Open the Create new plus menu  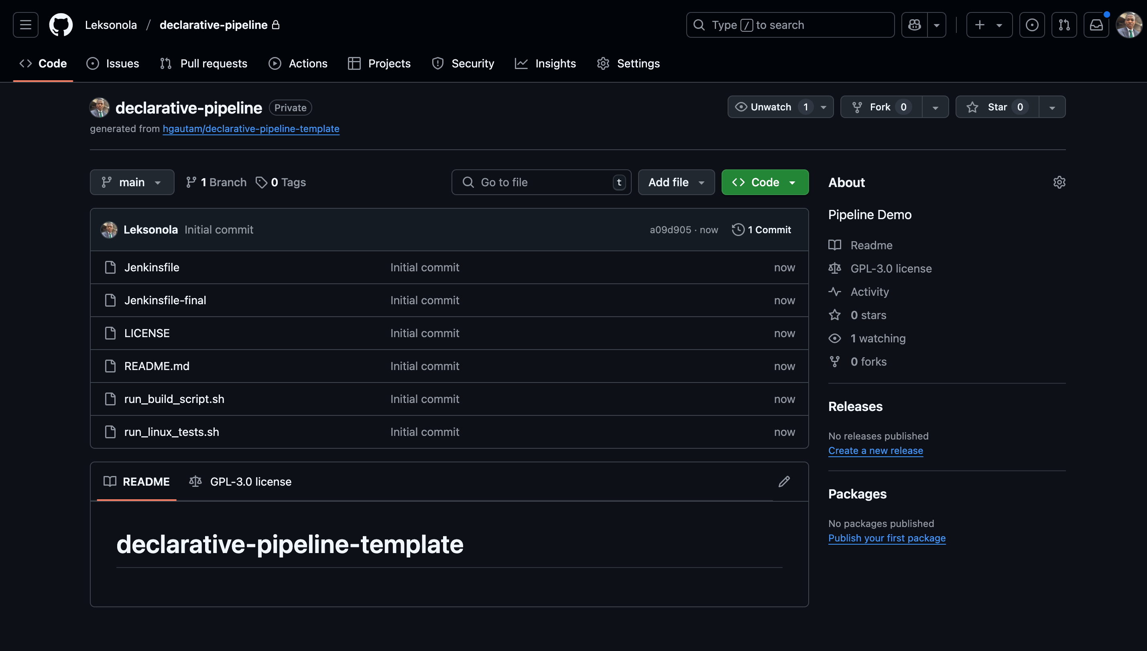point(989,25)
